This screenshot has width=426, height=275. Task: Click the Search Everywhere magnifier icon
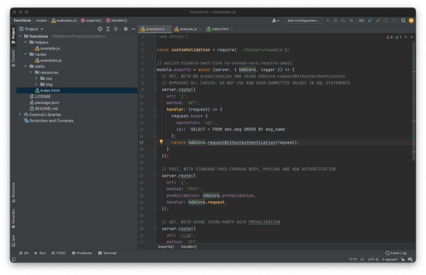(x=403, y=21)
